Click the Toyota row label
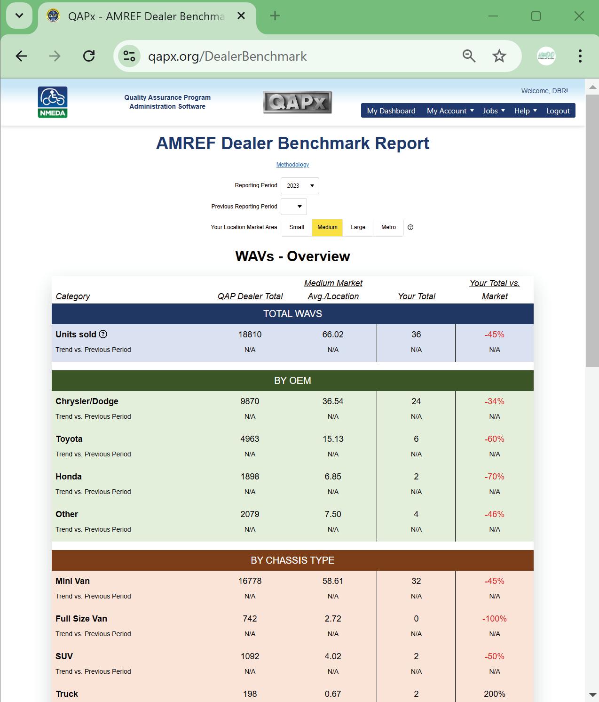Image resolution: width=599 pixels, height=702 pixels. coord(69,439)
